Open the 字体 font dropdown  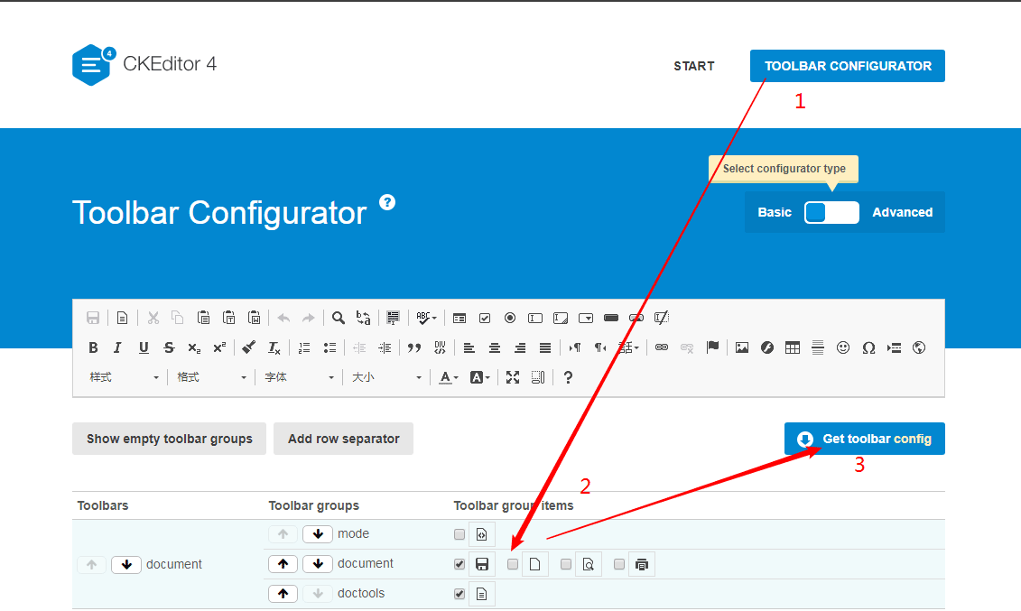299,377
